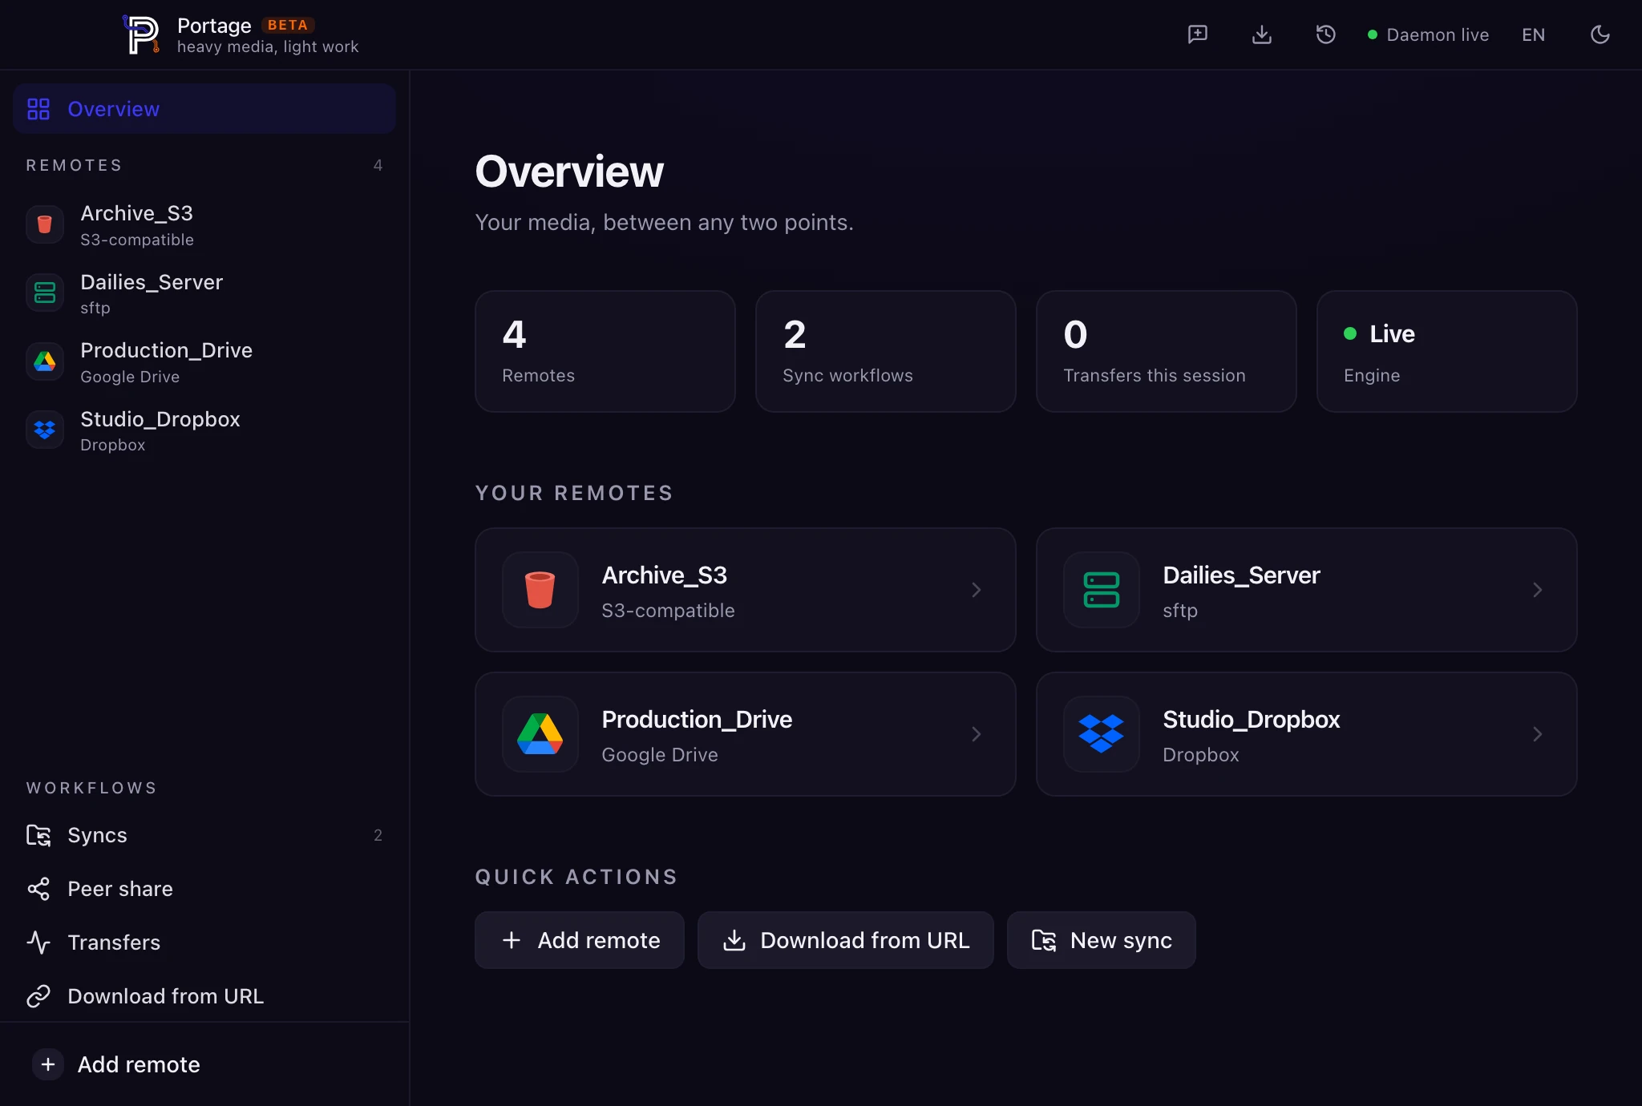Click the Portage logo icon
The image size is (1642, 1106).
(x=141, y=34)
